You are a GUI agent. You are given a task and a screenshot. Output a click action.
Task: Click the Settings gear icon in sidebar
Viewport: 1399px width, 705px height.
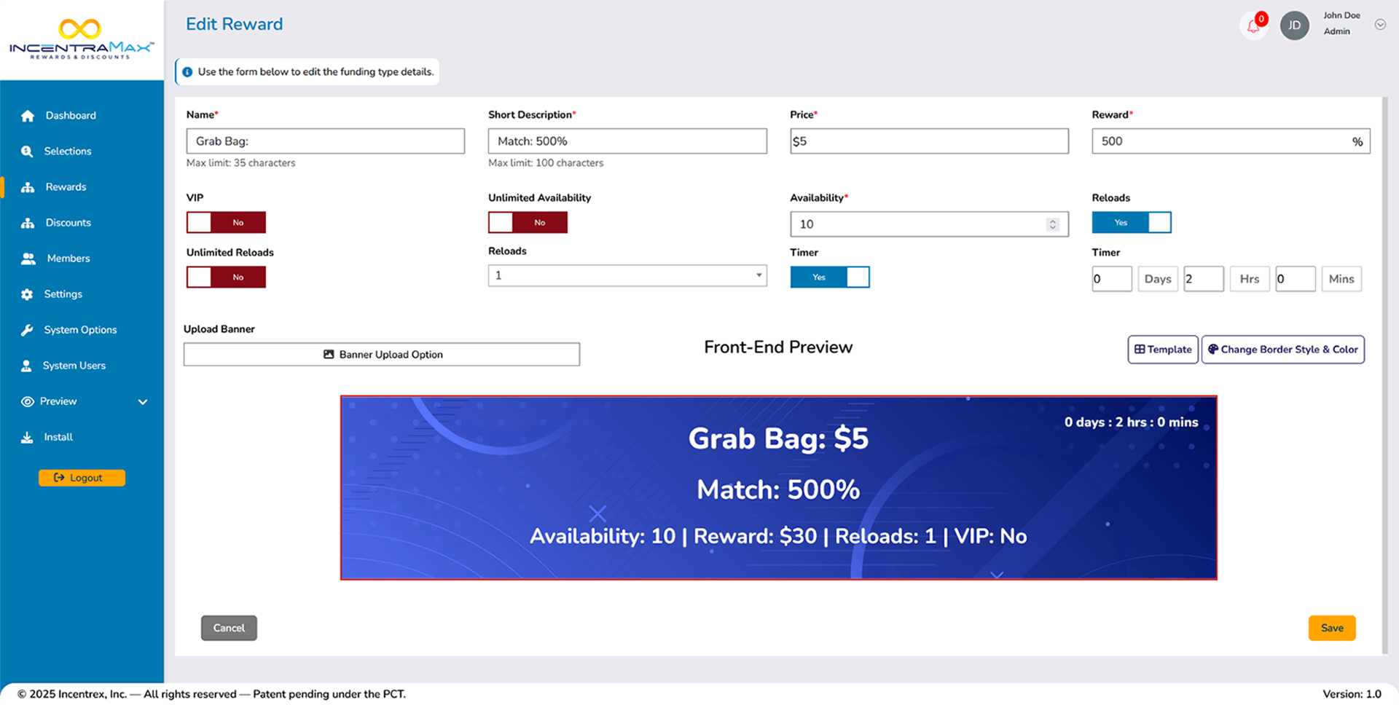pos(27,294)
